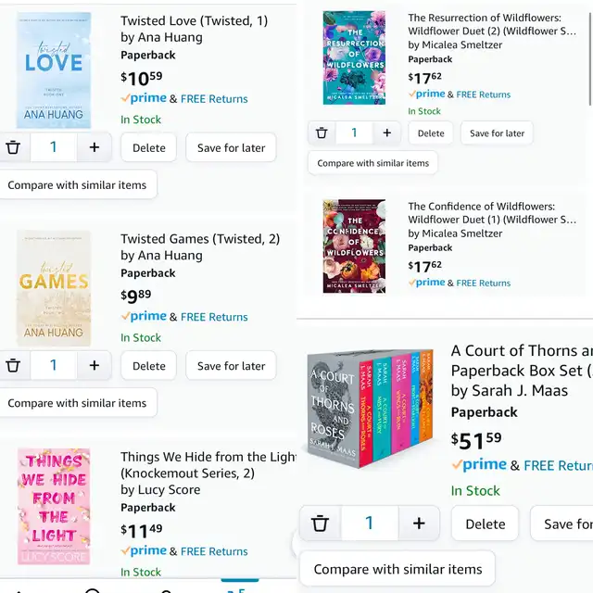This screenshot has width=593, height=593.
Task: Open FREE Returns for Things We Hide
Action: 214,551
